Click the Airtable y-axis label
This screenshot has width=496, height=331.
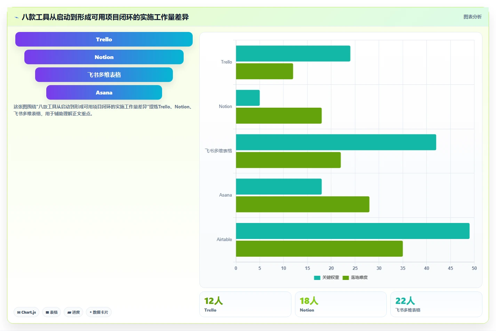tap(224, 240)
